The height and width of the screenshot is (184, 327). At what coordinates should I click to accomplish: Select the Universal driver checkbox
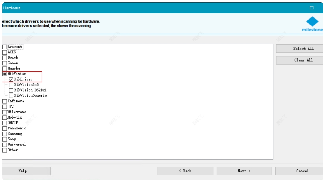pos(4,145)
